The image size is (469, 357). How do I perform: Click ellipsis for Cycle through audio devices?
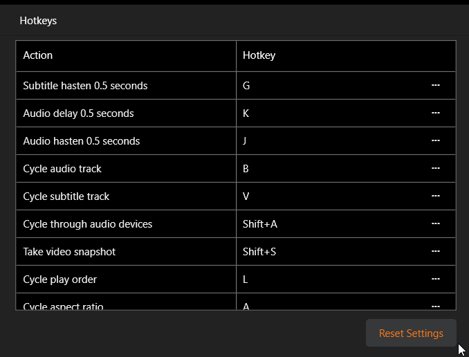tap(436, 224)
